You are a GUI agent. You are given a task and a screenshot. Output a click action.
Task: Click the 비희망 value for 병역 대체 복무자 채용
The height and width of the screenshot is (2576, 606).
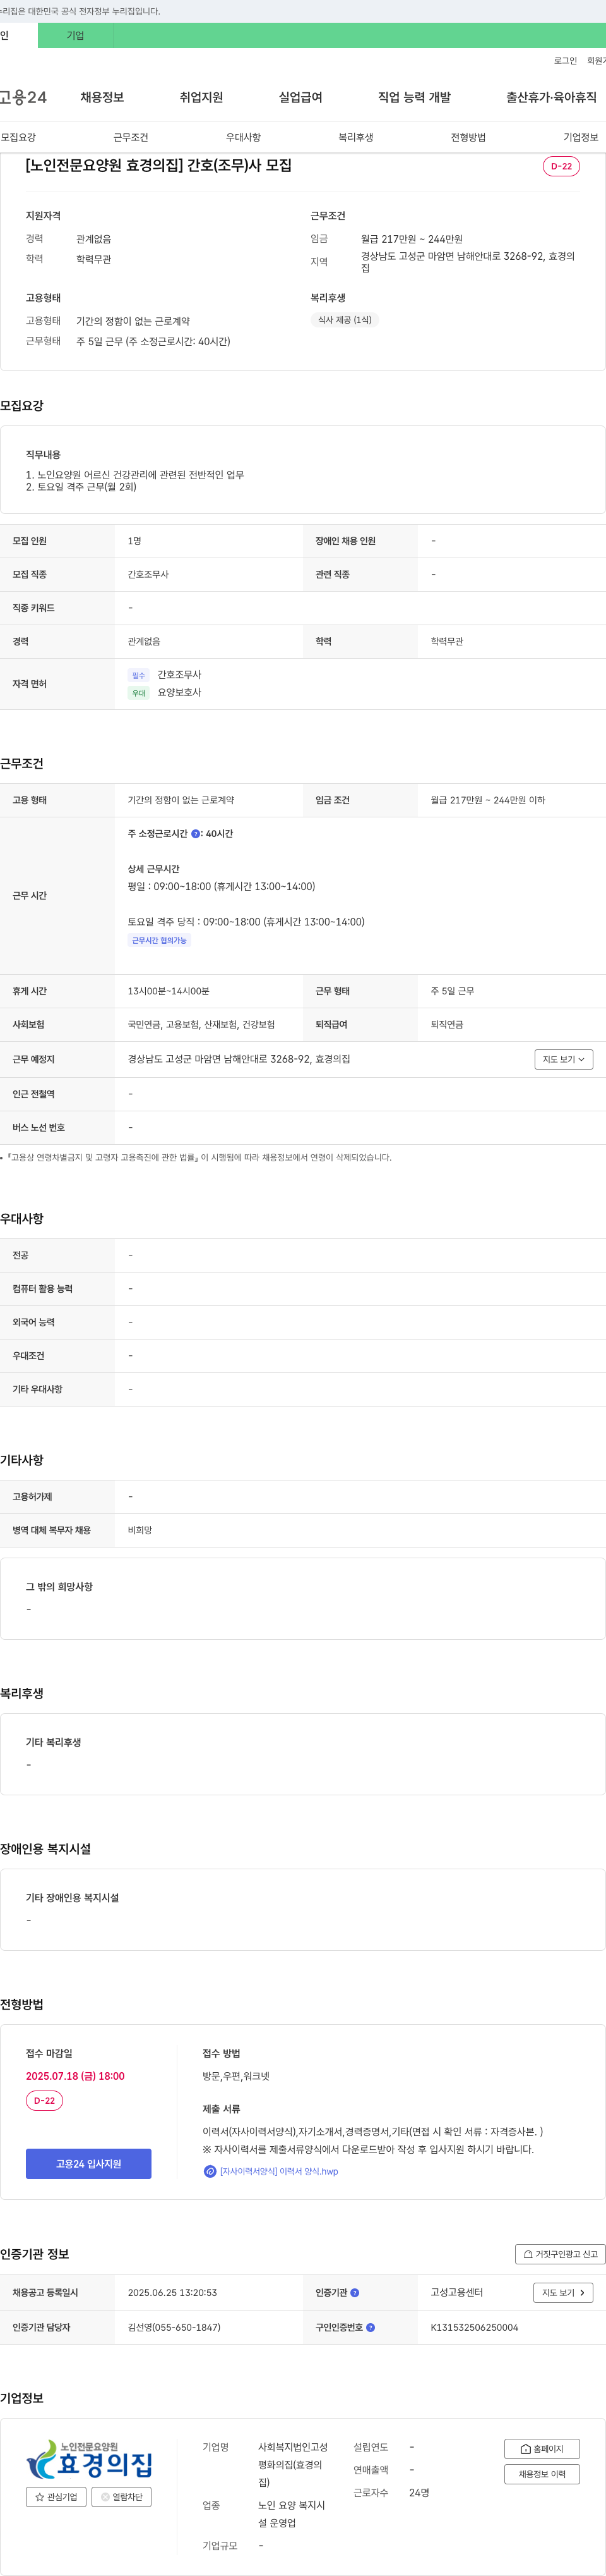click(x=140, y=1530)
